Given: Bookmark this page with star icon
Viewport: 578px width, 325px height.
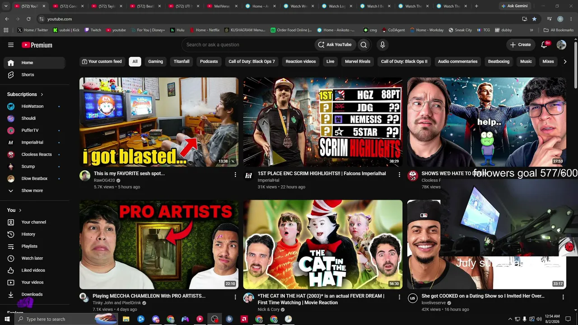Looking at the screenshot, I should pyautogui.click(x=534, y=19).
